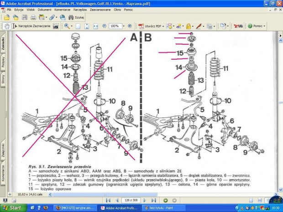This screenshot has height=212, width=283.
Task: Open the Okno menu
Action: [x=117, y=10]
